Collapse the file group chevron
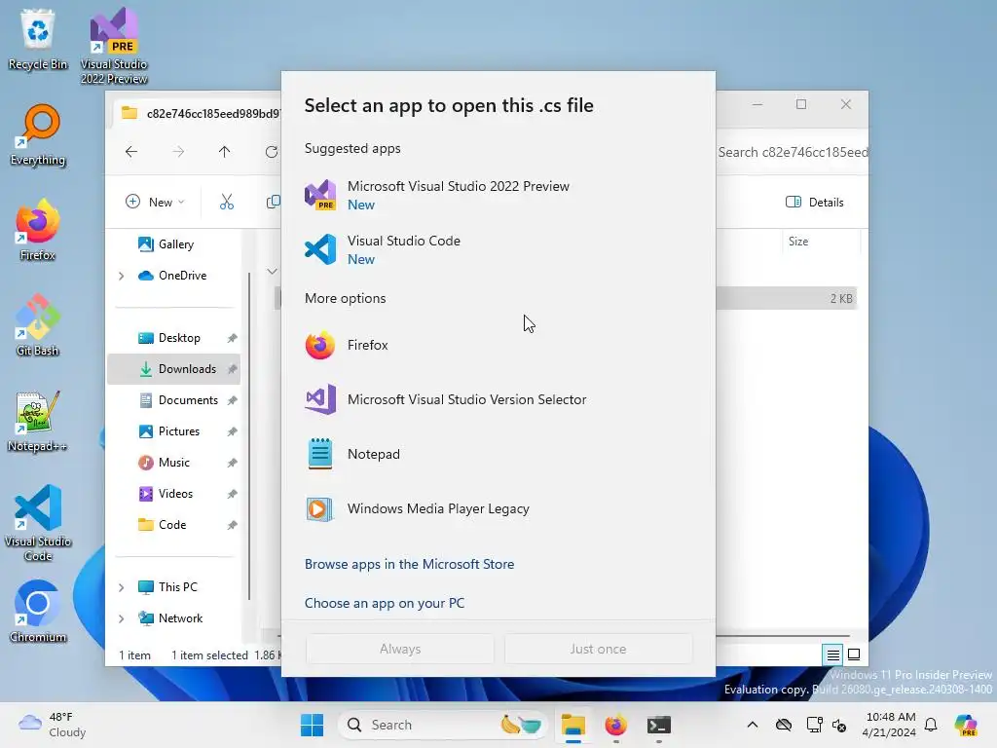The image size is (997, 748). click(273, 272)
